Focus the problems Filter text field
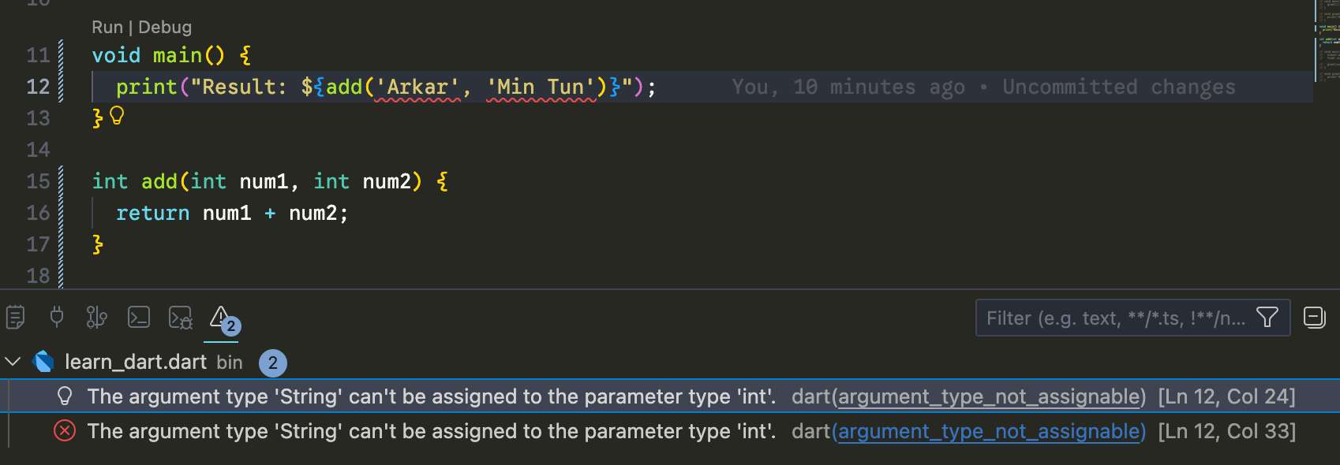 [x=1114, y=318]
